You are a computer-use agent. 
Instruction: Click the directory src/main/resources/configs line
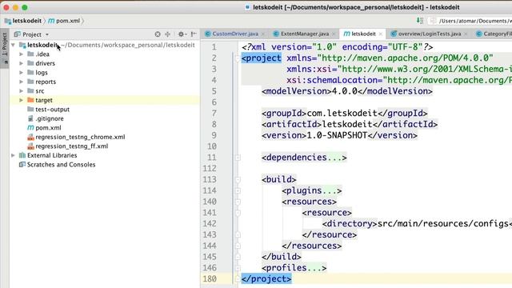(417, 224)
